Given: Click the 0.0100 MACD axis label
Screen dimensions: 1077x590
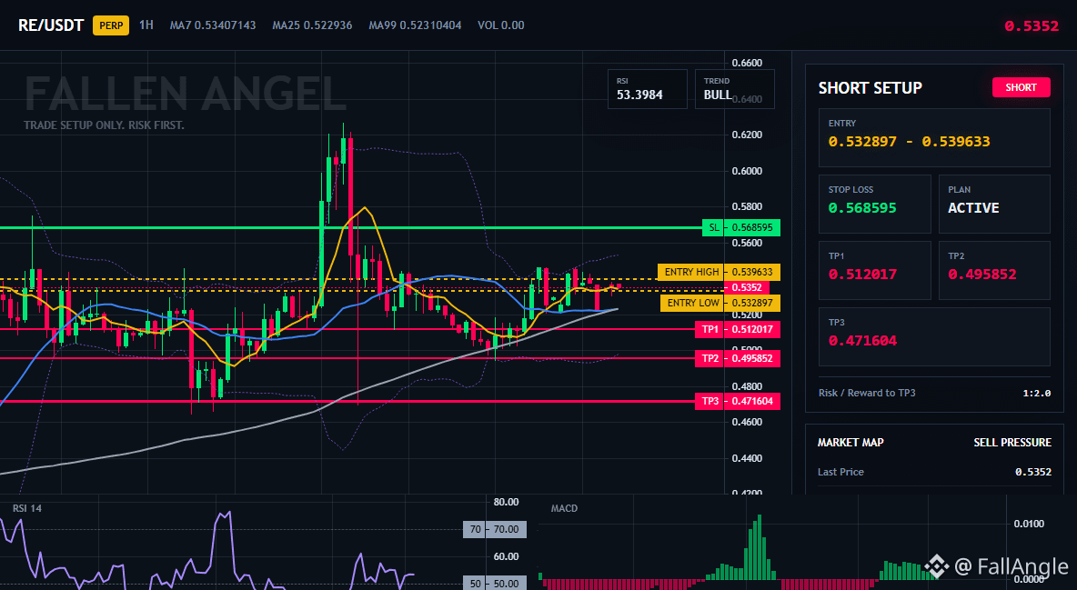Looking at the screenshot, I should click(1029, 524).
